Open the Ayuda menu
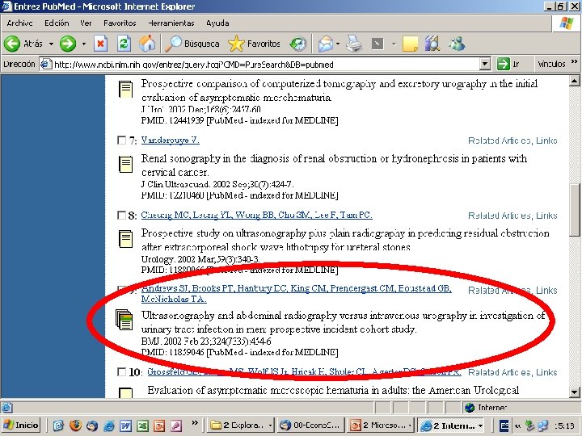This screenshot has height=436, width=582. click(217, 23)
